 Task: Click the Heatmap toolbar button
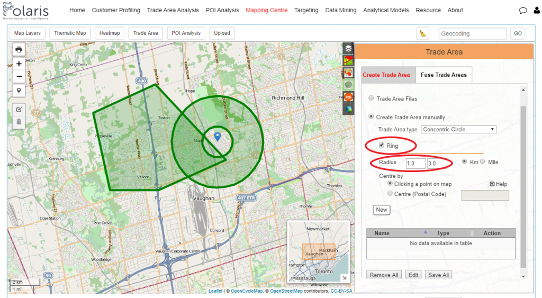pos(110,33)
